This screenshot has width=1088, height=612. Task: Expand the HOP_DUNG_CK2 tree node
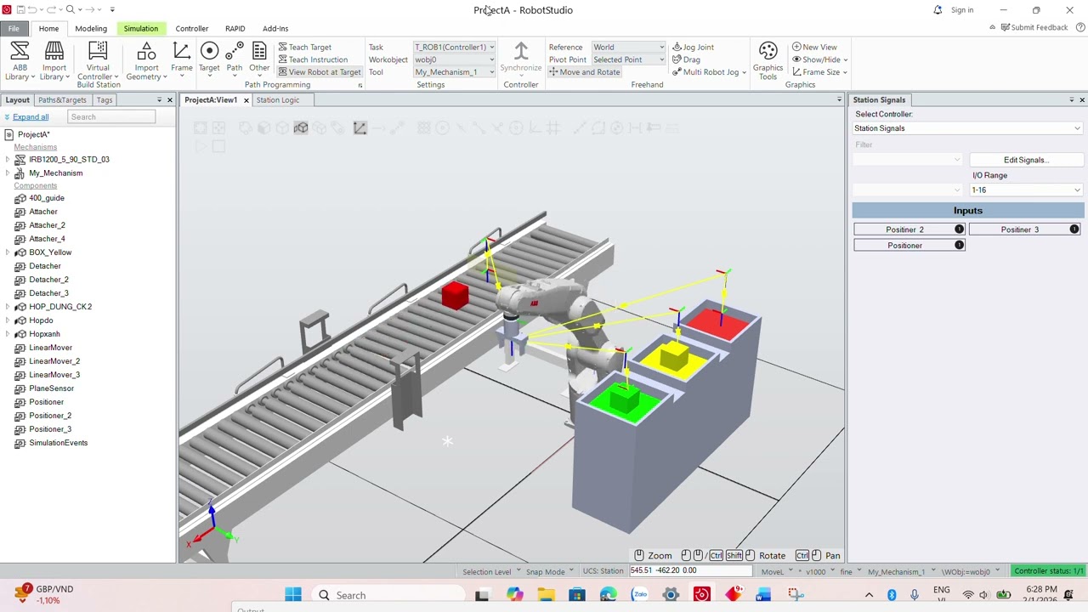pyautogui.click(x=8, y=307)
